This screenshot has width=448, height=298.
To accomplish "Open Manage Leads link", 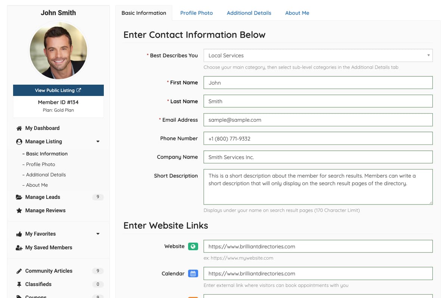I will 43,197.
